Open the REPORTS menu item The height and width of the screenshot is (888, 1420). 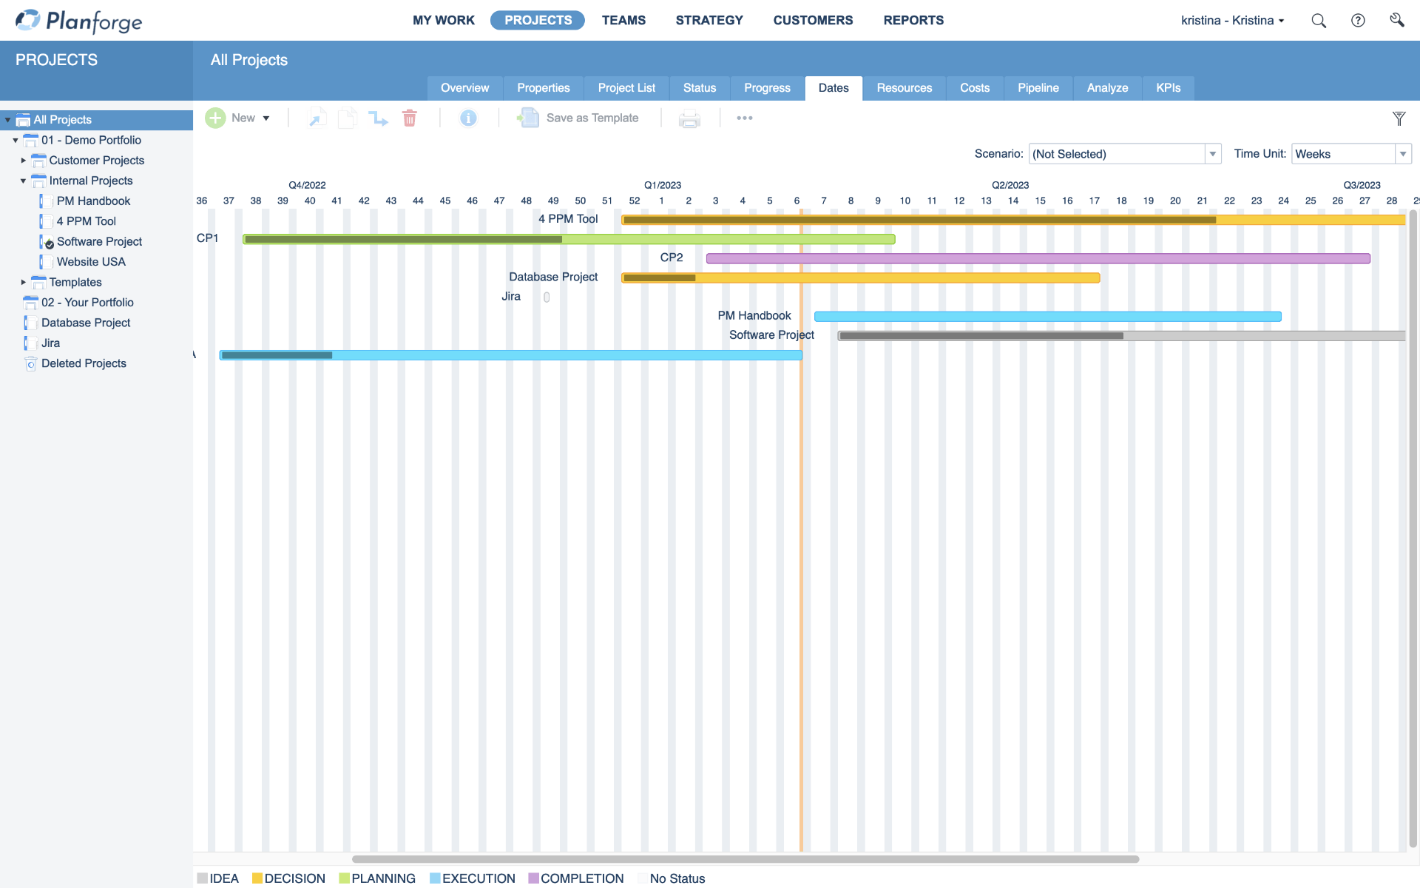tap(913, 21)
